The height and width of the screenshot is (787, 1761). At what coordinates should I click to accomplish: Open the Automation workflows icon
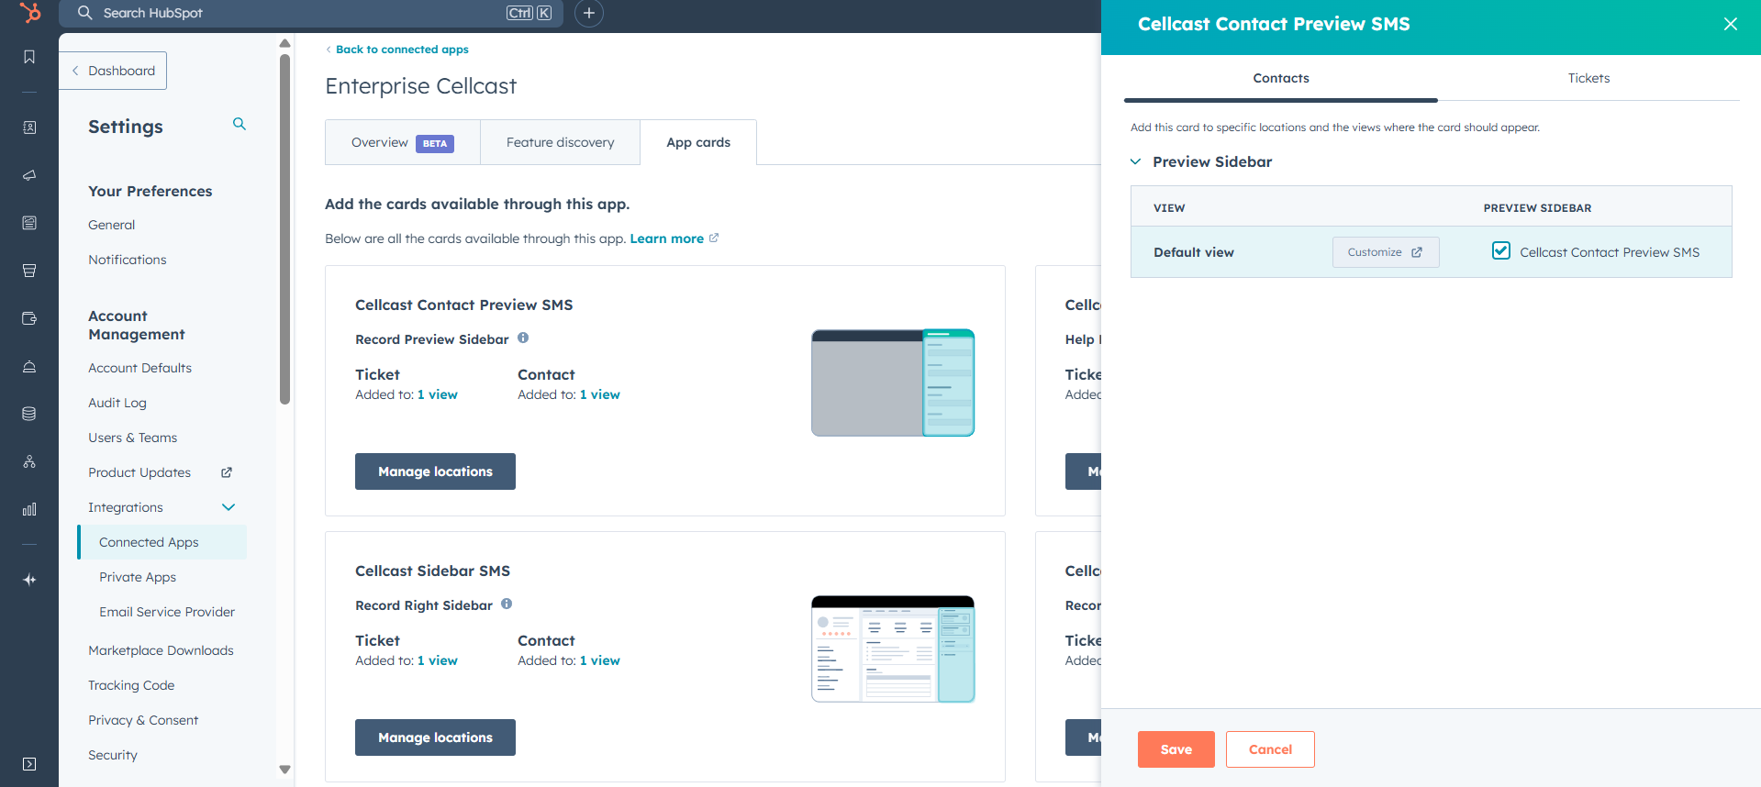[29, 461]
